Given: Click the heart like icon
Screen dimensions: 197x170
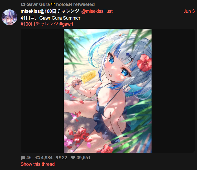Looking at the screenshot, I should pyautogui.click(x=73, y=157).
